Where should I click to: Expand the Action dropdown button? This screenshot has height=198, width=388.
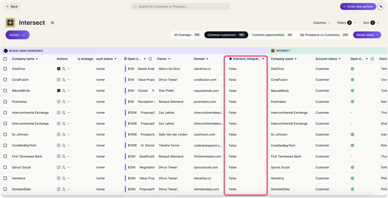(17, 35)
